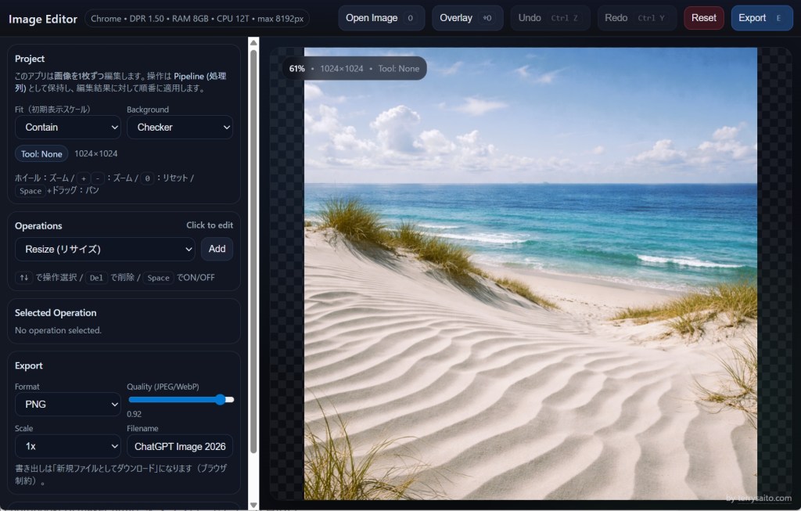Expand the export Scale 1x dropdown

(68, 446)
